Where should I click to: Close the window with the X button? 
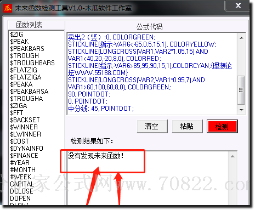point(237,5)
